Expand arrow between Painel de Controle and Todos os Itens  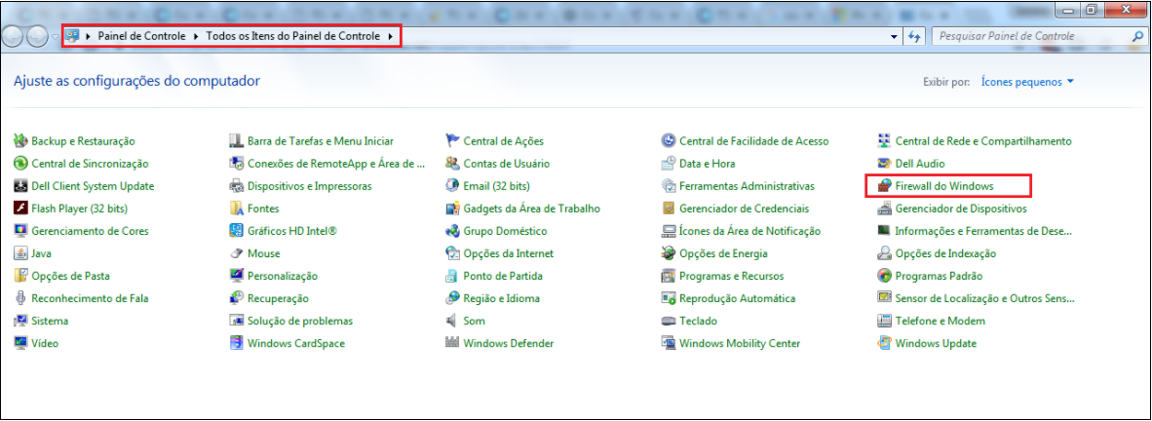[196, 36]
